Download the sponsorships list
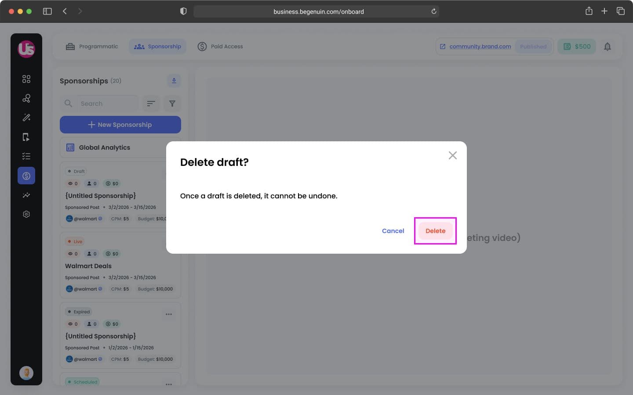633x395 pixels. (174, 81)
